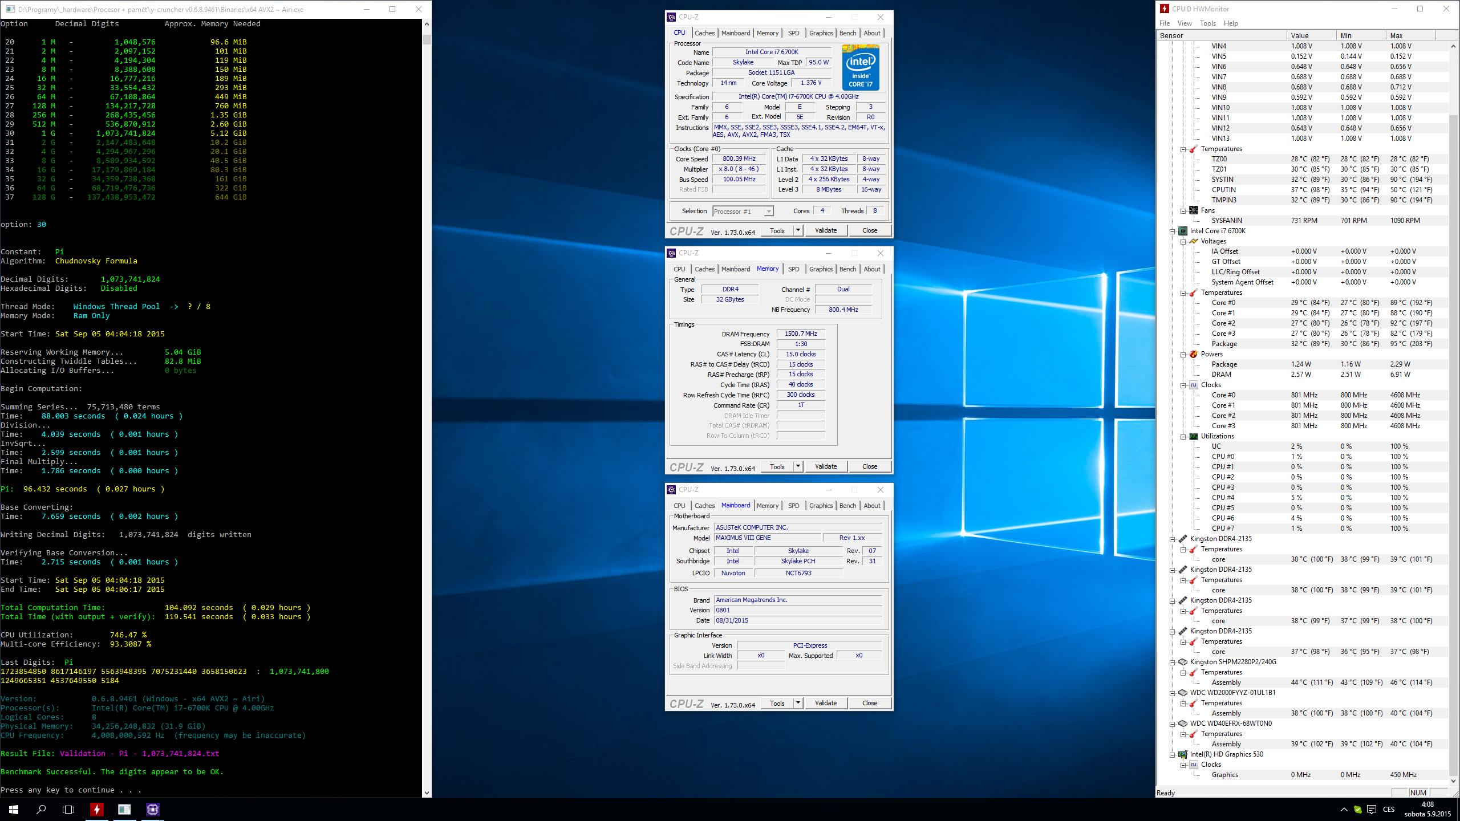Open Task View on taskbar
Image resolution: width=1460 pixels, height=821 pixels.
coord(68,809)
